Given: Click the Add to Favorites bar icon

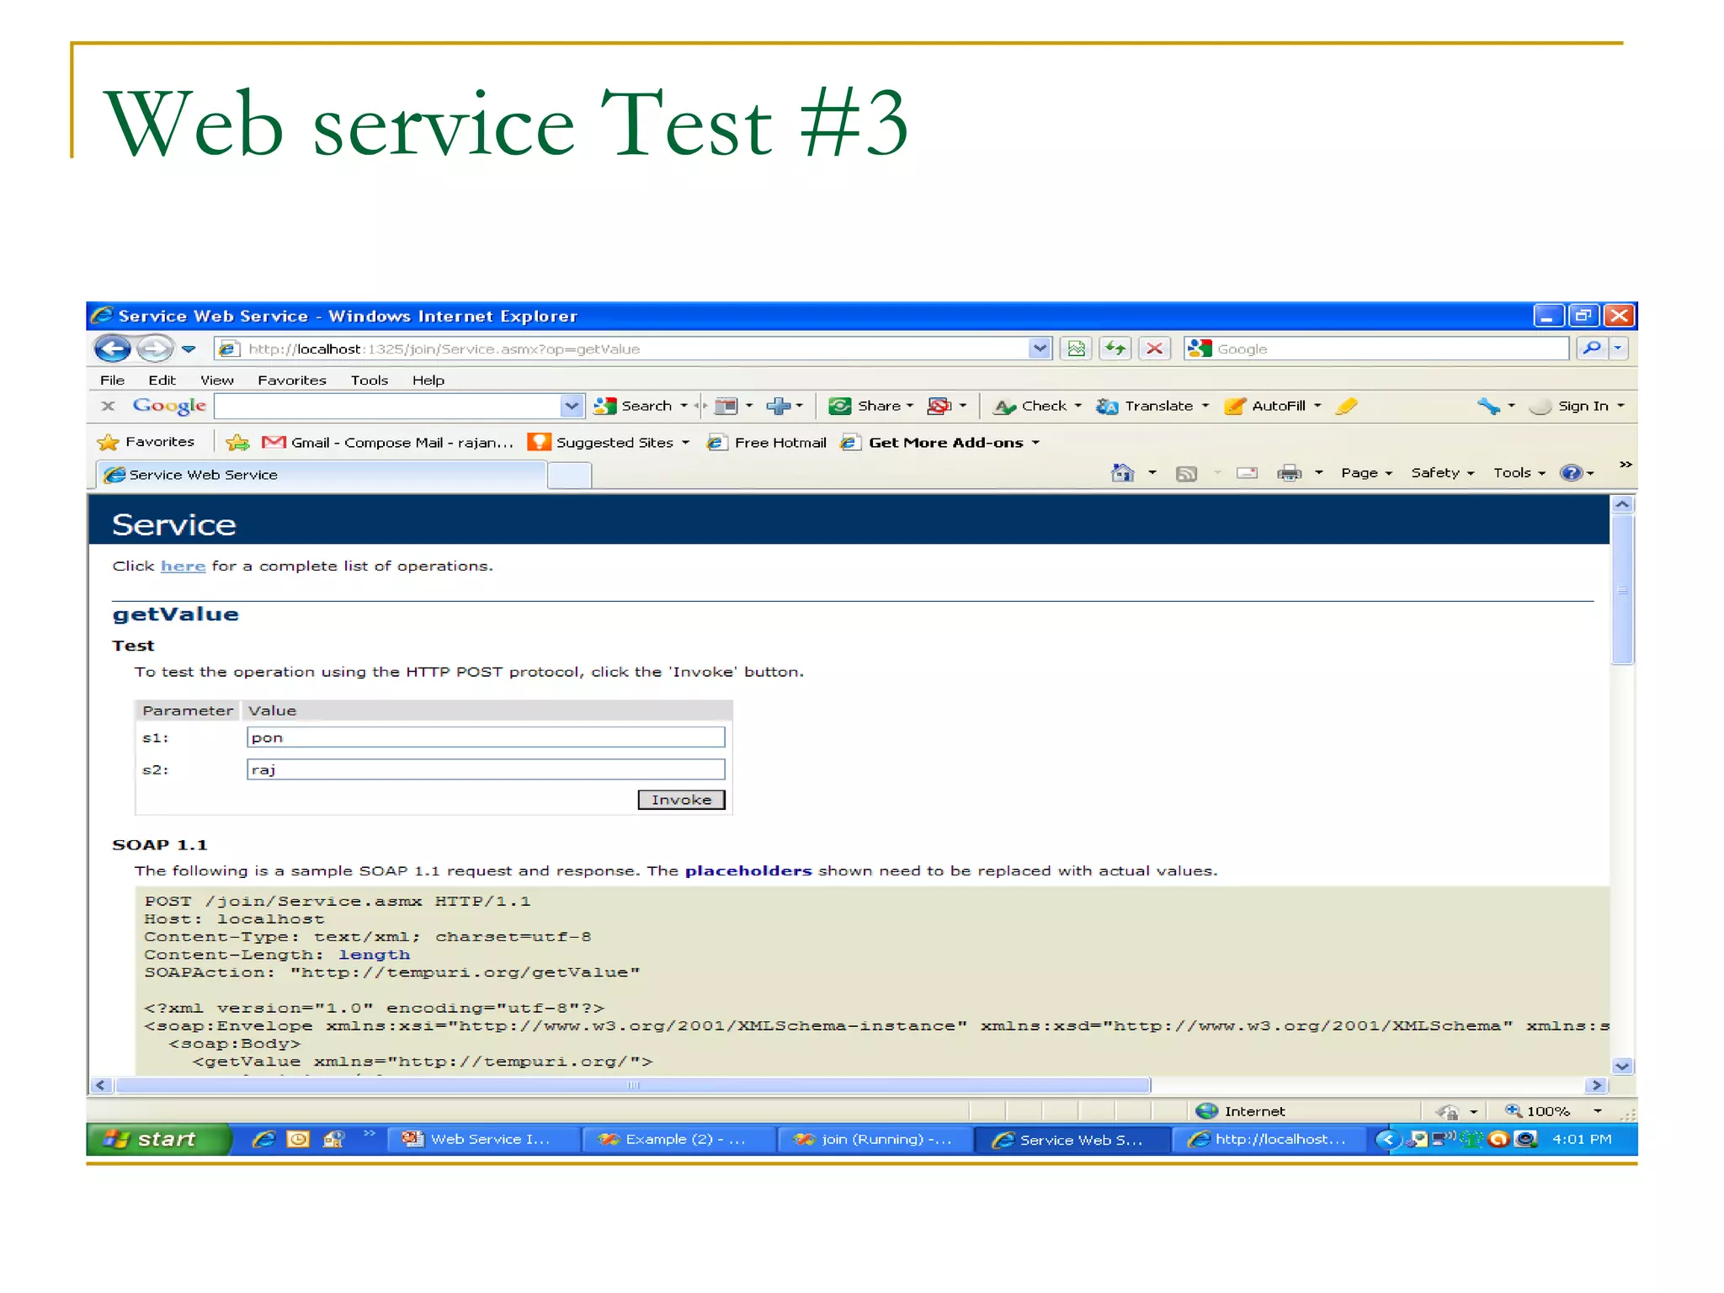Looking at the screenshot, I should coord(238,443).
